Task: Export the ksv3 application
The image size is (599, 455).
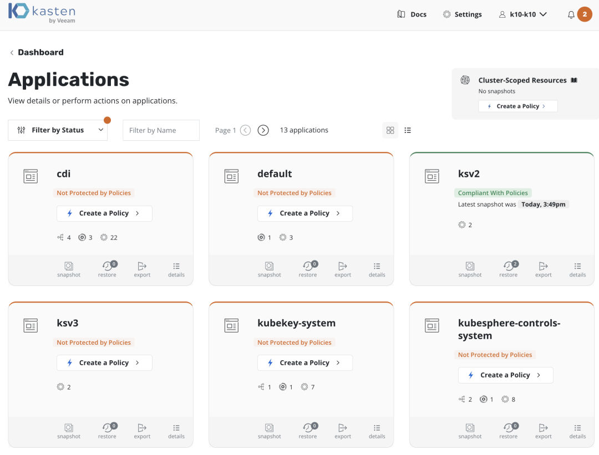Action: click(142, 431)
